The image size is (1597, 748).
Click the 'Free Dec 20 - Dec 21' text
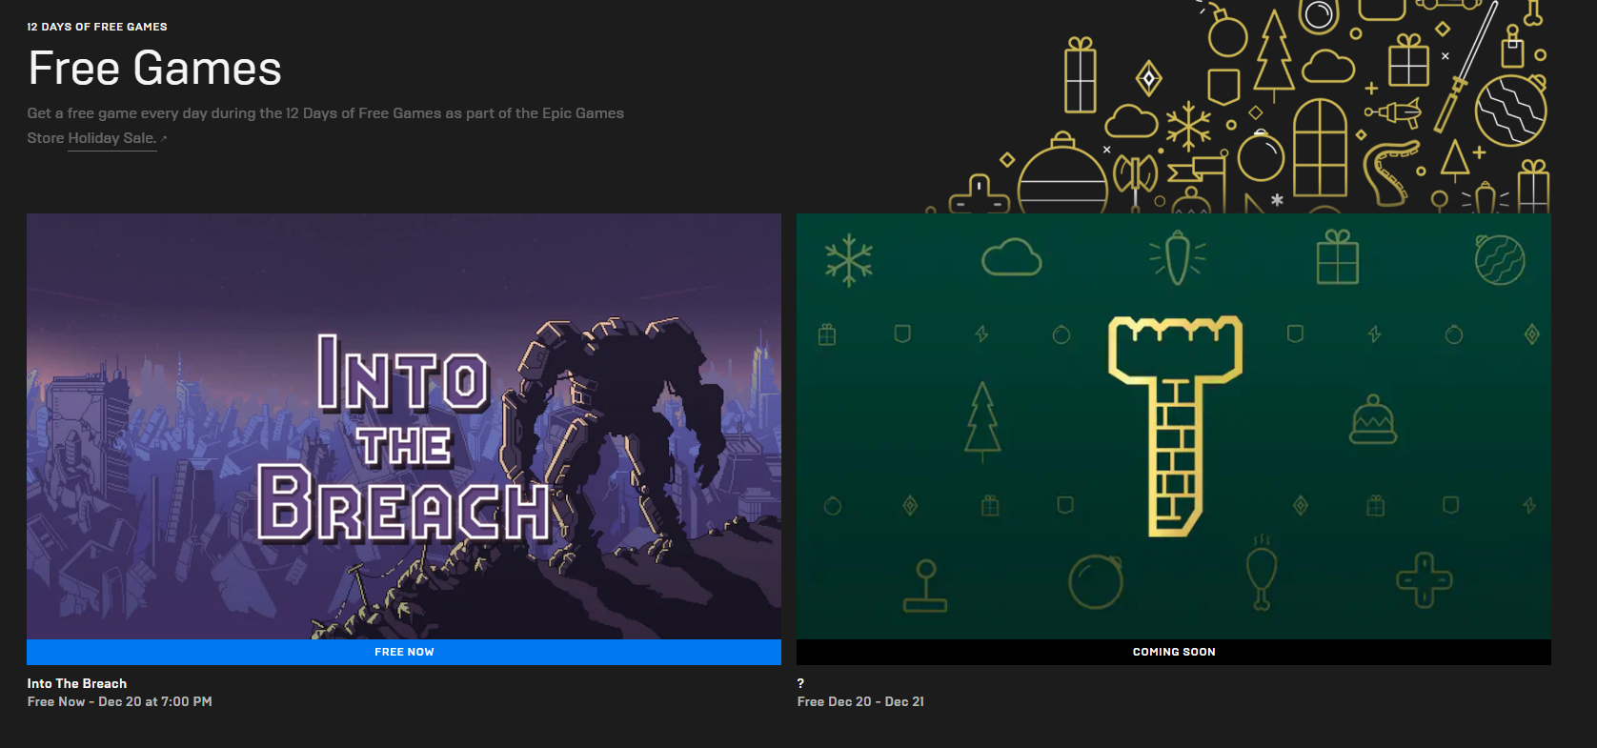click(x=860, y=701)
